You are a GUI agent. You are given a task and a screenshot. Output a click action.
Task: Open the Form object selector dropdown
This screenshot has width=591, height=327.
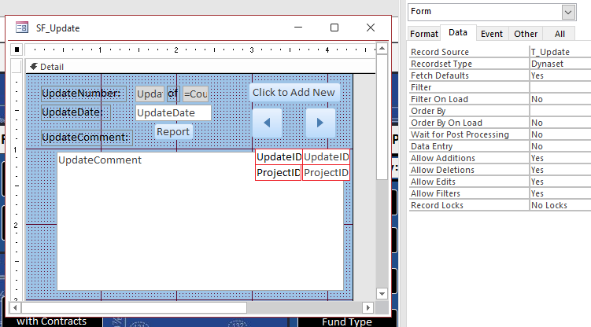(x=568, y=13)
